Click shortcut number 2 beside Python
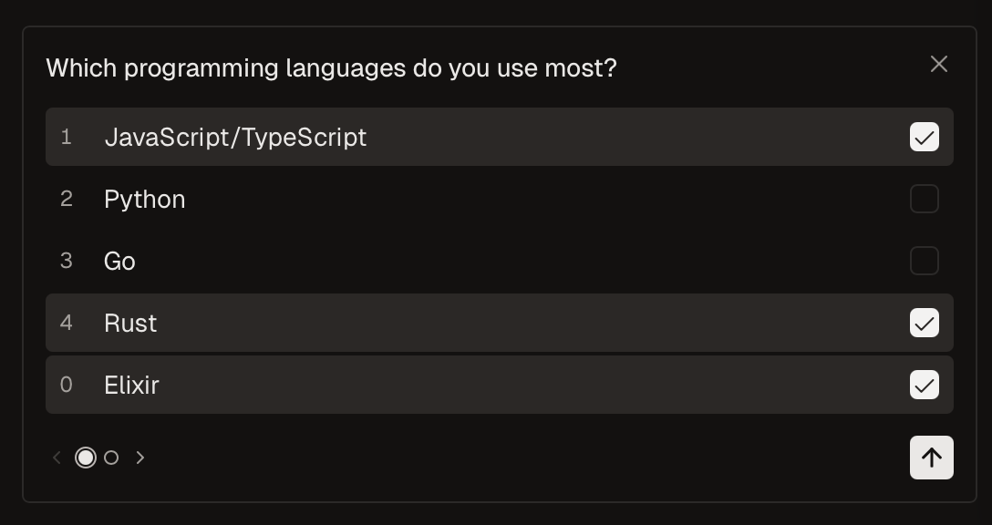 pos(66,199)
